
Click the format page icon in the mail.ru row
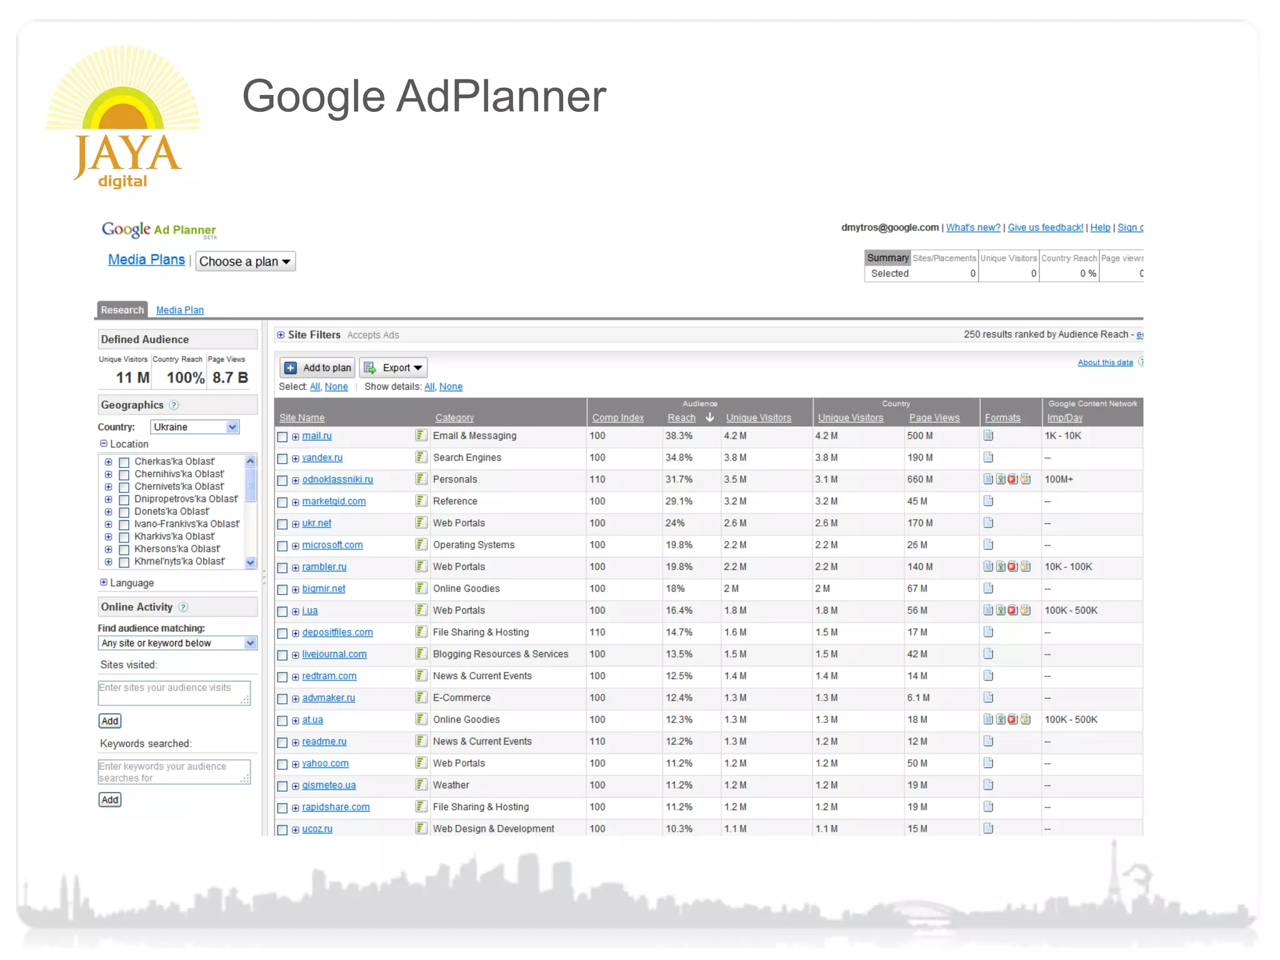tap(988, 435)
